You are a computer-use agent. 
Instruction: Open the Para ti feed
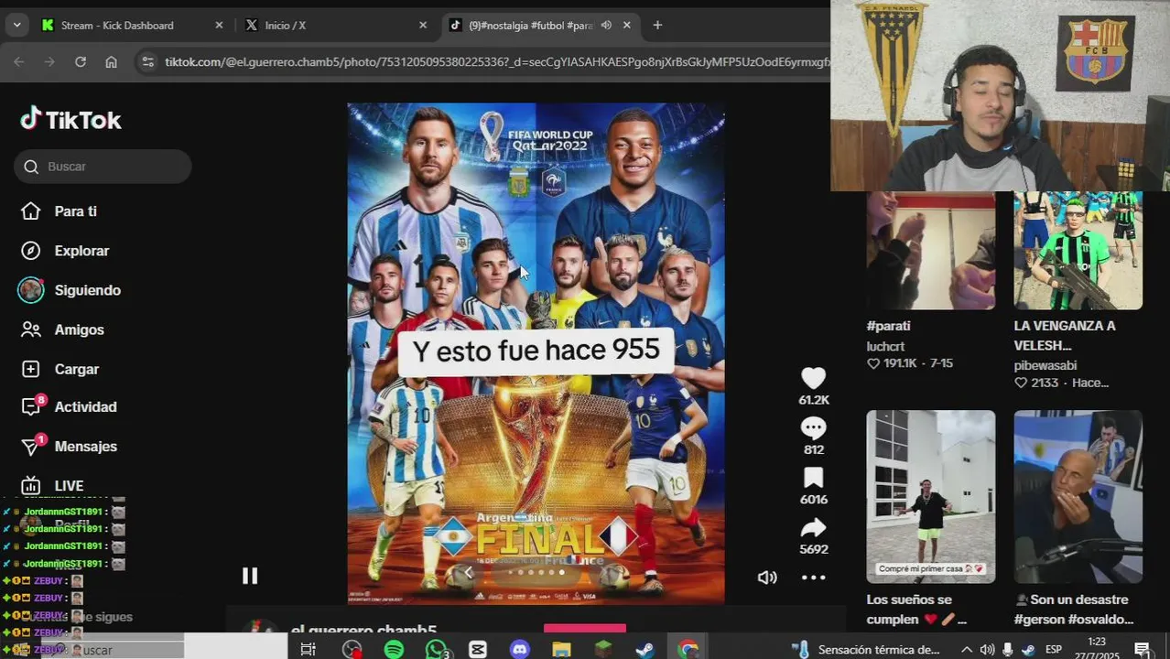point(75,211)
